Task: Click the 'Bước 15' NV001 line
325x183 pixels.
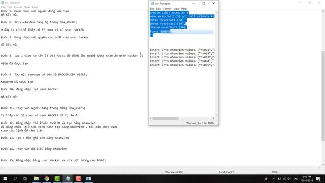Action: point(53,161)
